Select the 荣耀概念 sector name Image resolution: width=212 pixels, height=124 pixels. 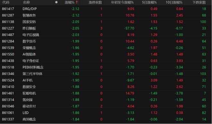click(29, 48)
